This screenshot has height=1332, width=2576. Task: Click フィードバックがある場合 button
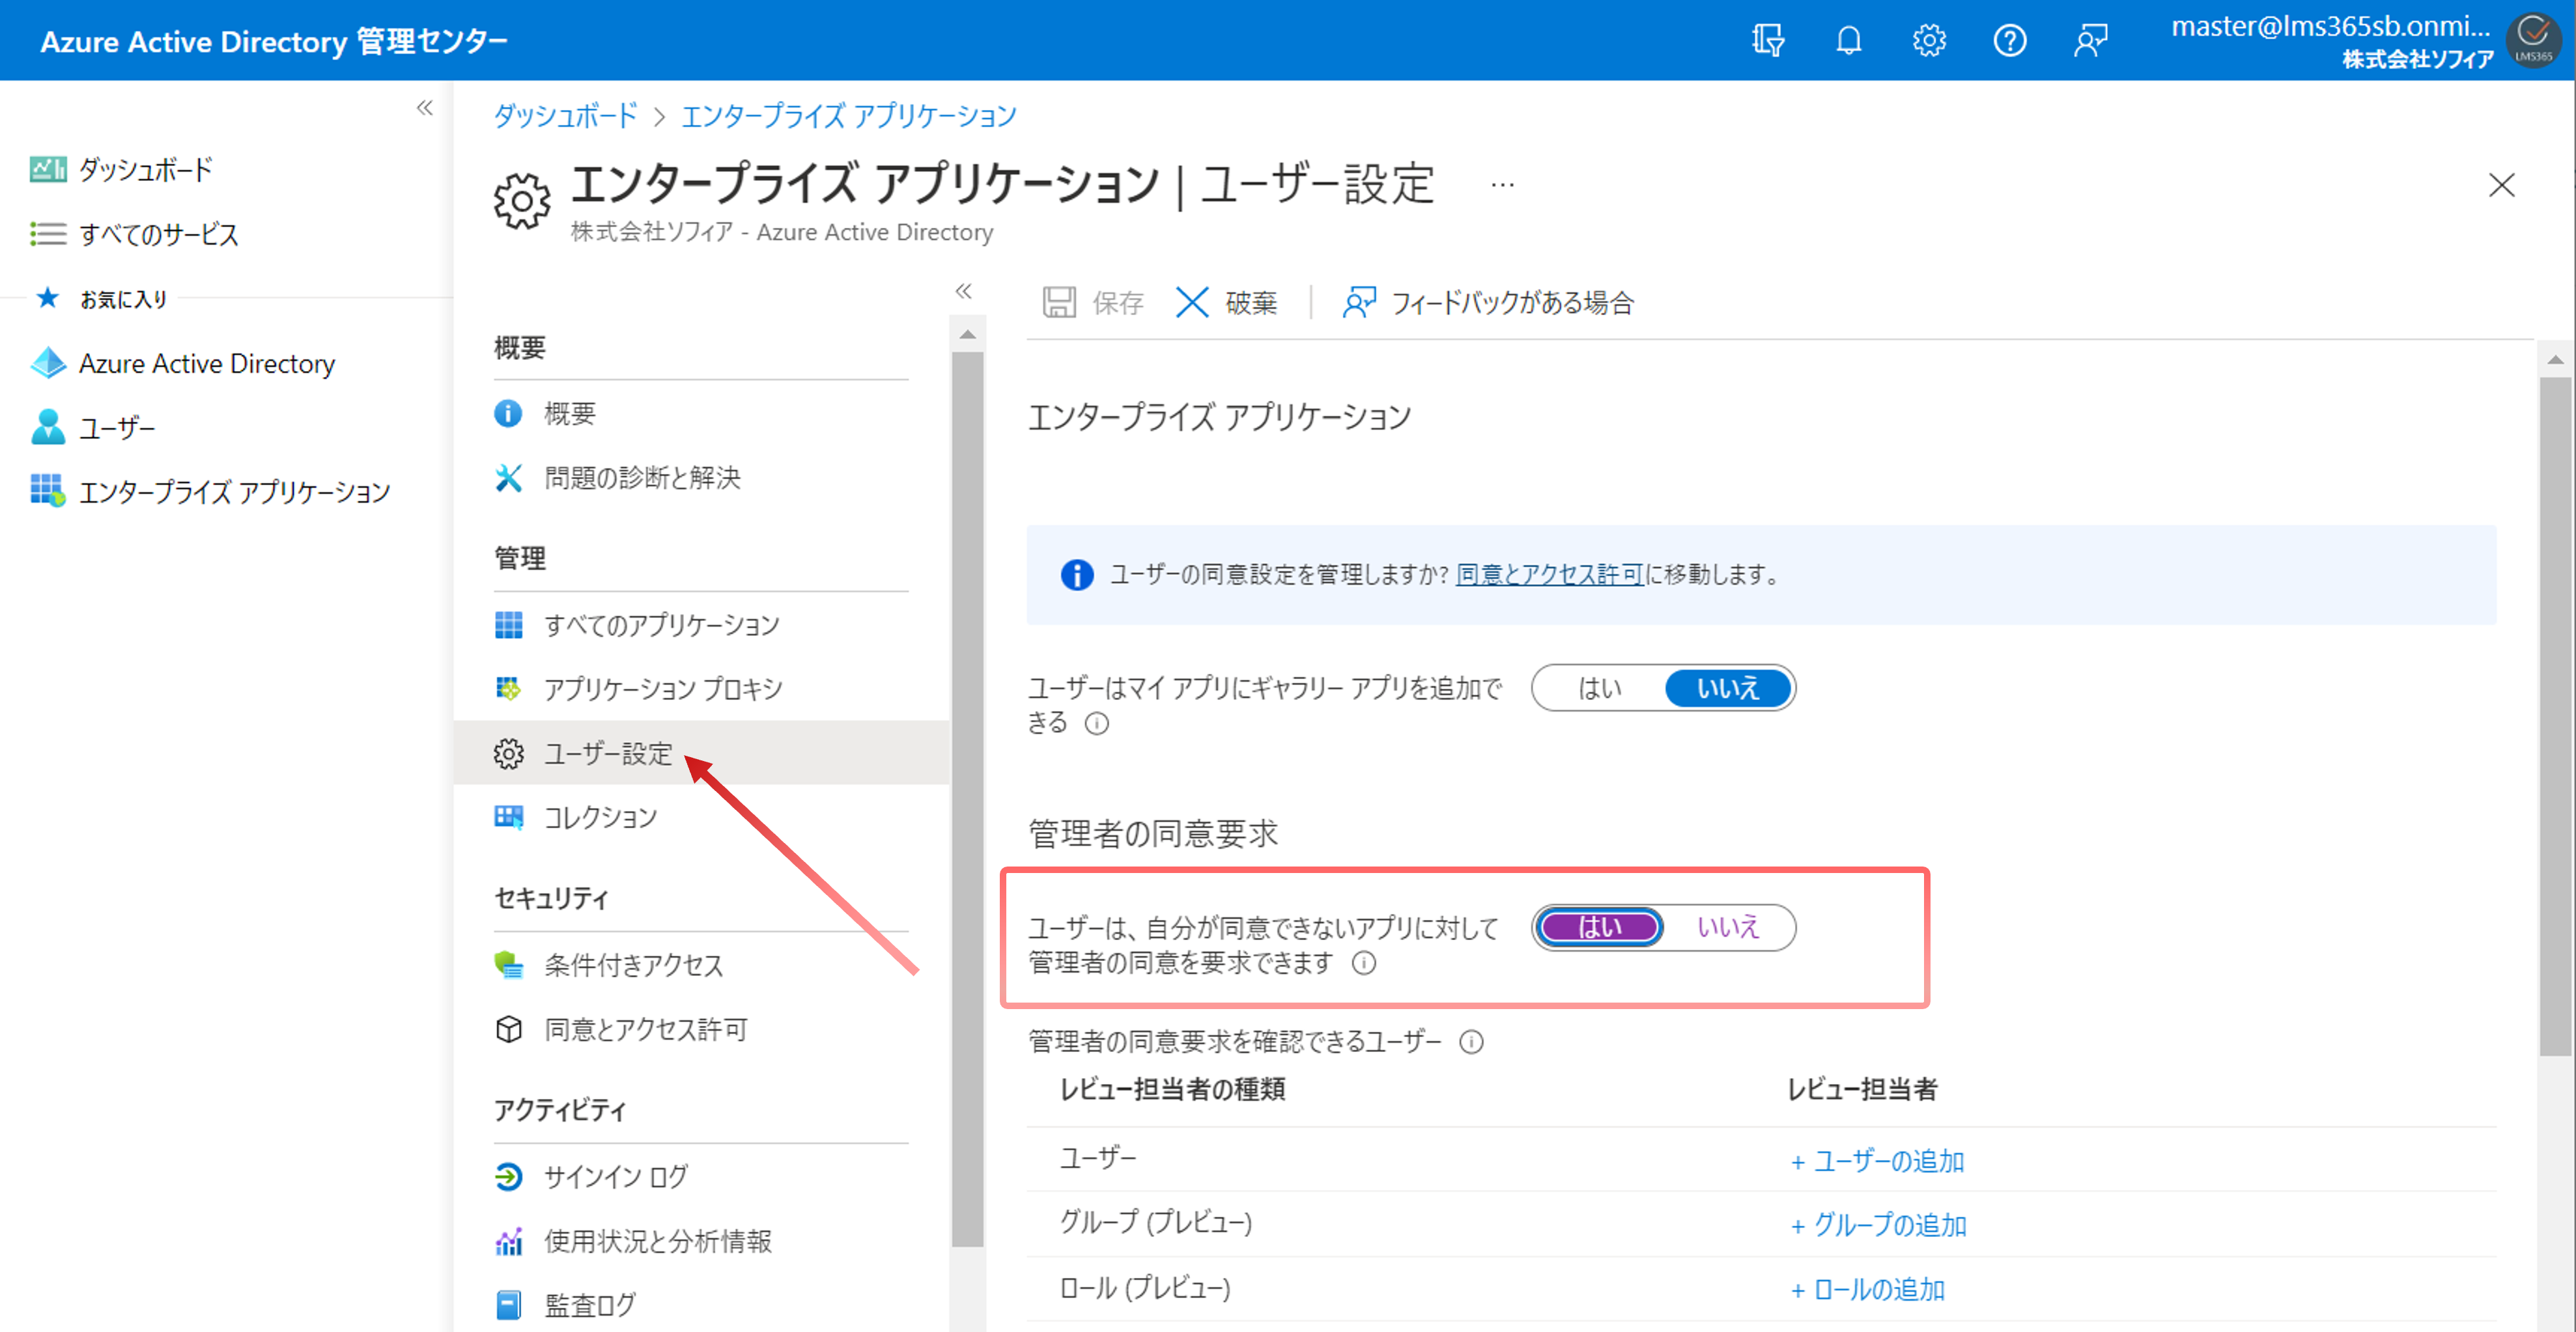coord(1488,302)
